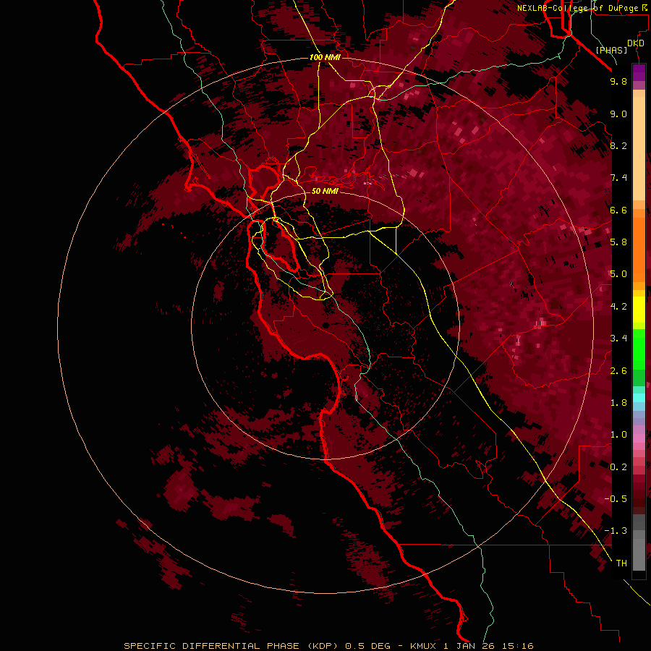Screen dimensions: 651x651
Task: Click the 1.0 legend value
Action: [618, 435]
